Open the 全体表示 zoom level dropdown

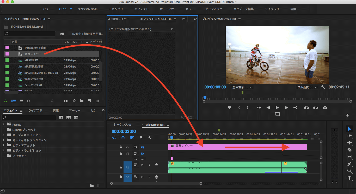tap(242, 87)
